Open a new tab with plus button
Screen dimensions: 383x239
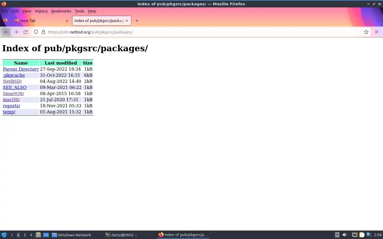[137, 21]
